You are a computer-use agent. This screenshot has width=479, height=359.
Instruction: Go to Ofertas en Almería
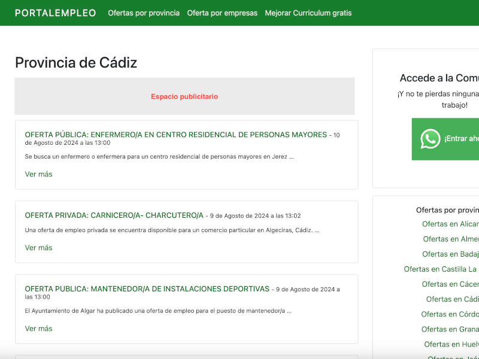(x=451, y=239)
